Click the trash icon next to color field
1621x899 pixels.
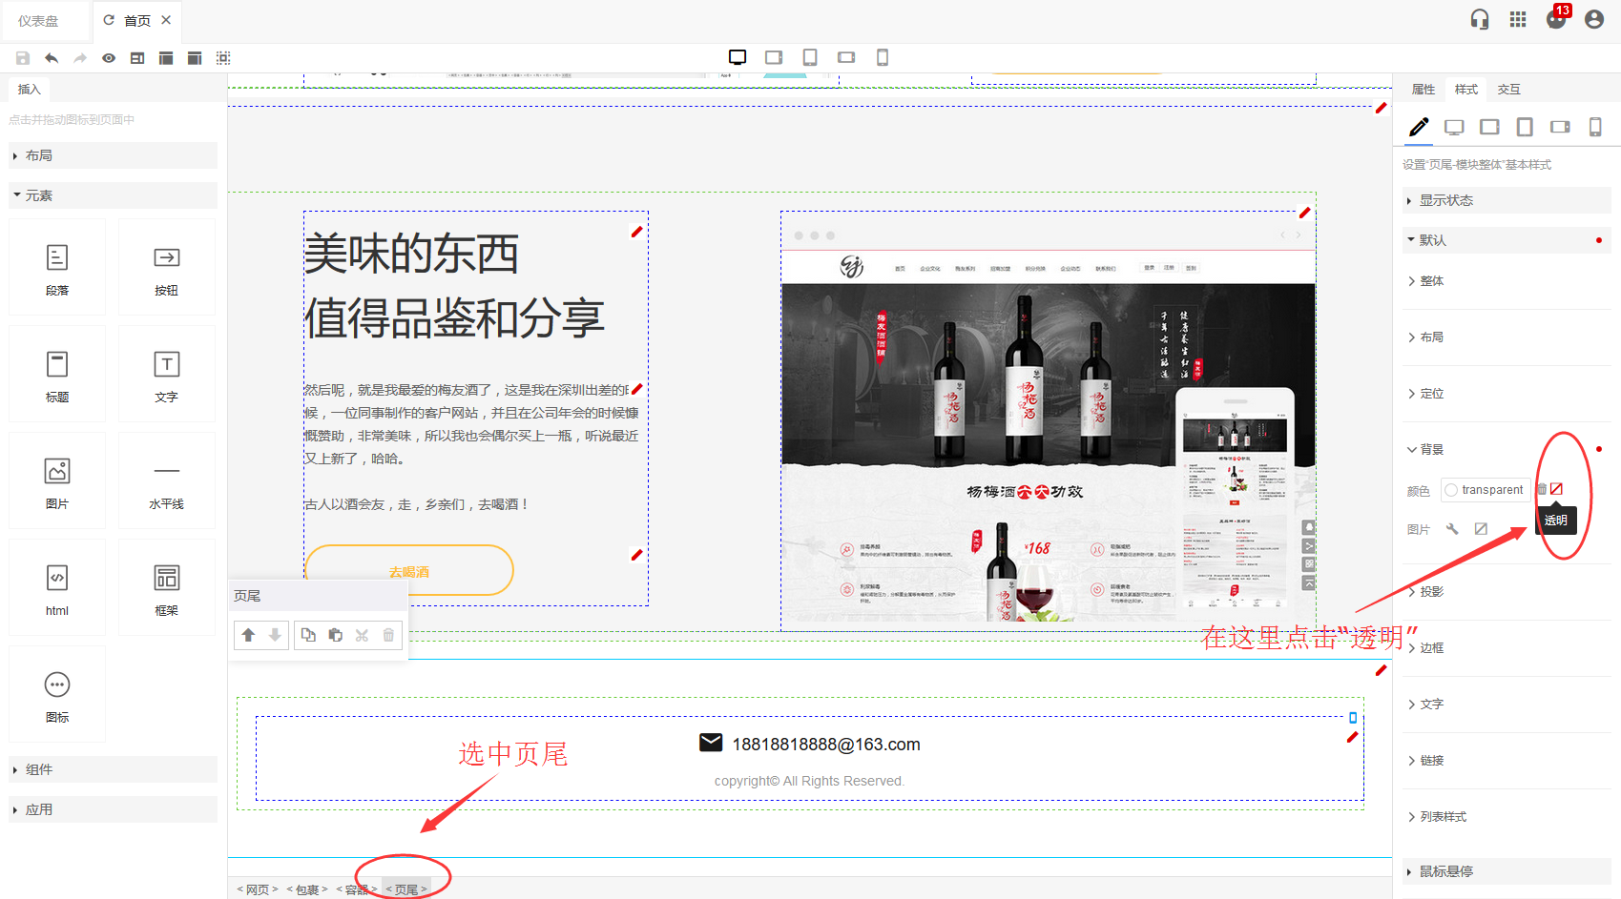point(1541,489)
